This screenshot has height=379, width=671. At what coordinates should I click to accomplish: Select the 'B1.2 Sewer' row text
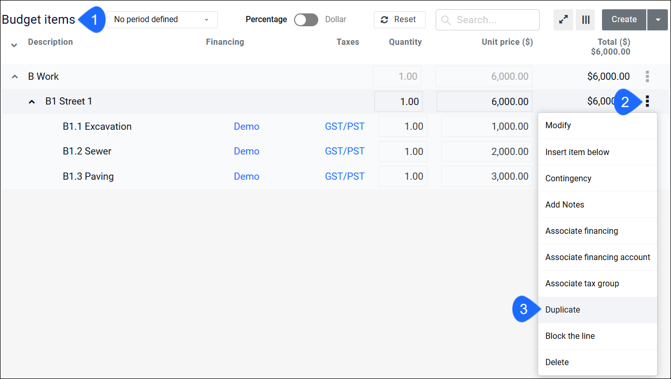pyautogui.click(x=87, y=151)
